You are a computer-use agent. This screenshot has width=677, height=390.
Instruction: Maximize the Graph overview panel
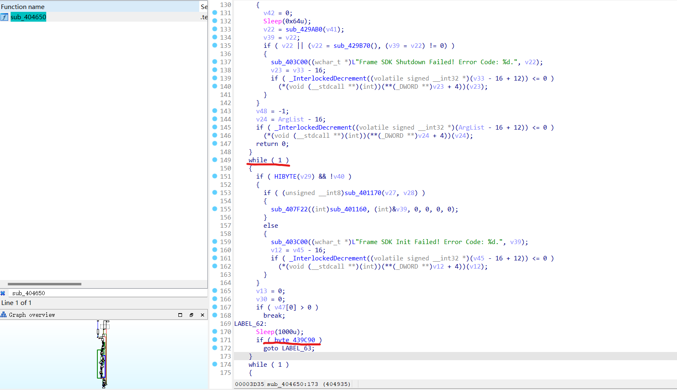[180, 315]
